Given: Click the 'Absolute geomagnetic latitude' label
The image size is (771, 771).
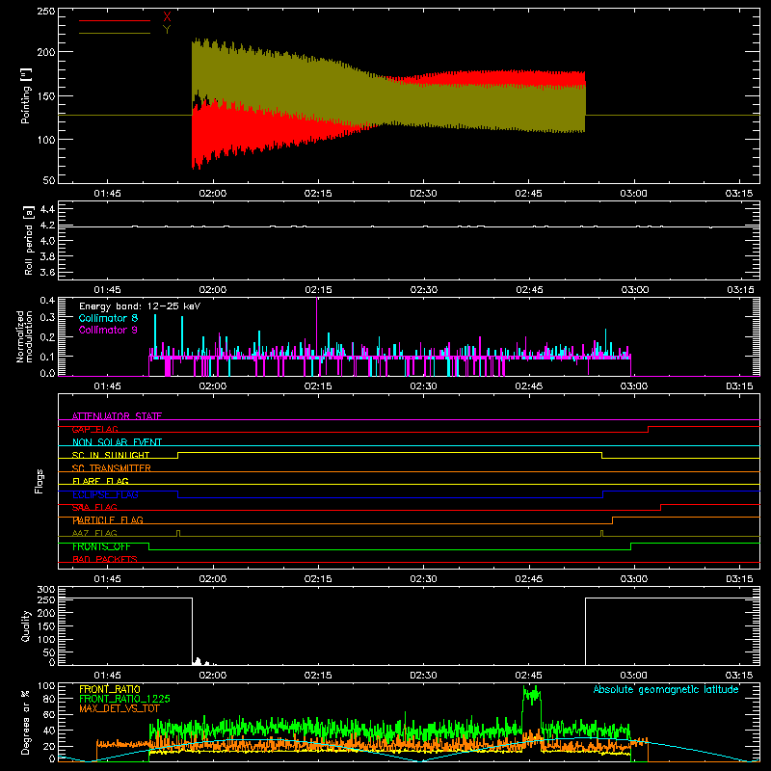Looking at the screenshot, I should click(666, 689).
